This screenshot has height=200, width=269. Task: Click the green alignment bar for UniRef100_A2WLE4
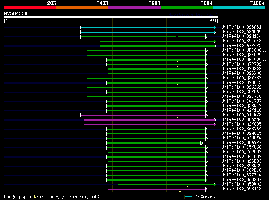pos(156,139)
